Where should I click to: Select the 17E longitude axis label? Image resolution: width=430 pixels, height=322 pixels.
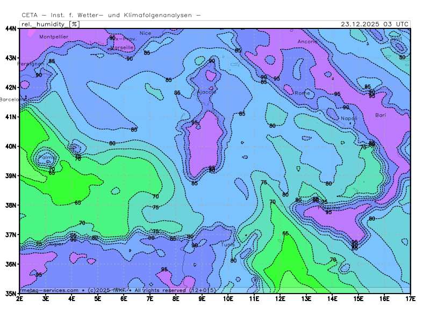[x=410, y=298]
